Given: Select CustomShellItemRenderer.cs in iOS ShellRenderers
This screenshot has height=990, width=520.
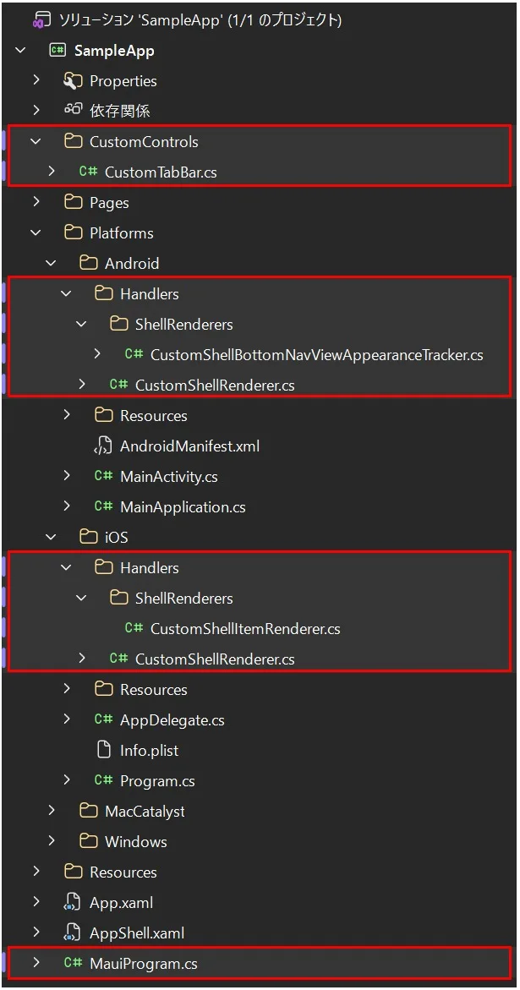Looking at the screenshot, I should [x=244, y=628].
